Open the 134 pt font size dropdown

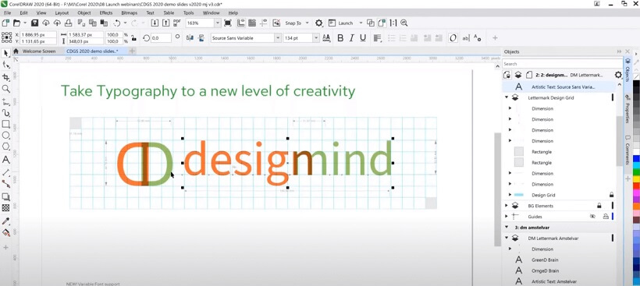click(x=316, y=38)
